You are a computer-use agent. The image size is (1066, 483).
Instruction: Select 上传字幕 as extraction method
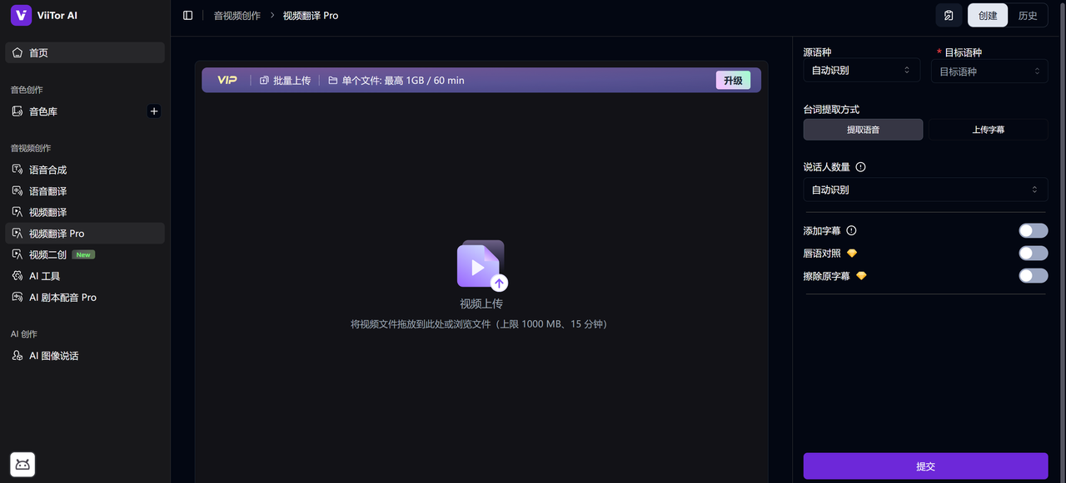pos(988,130)
